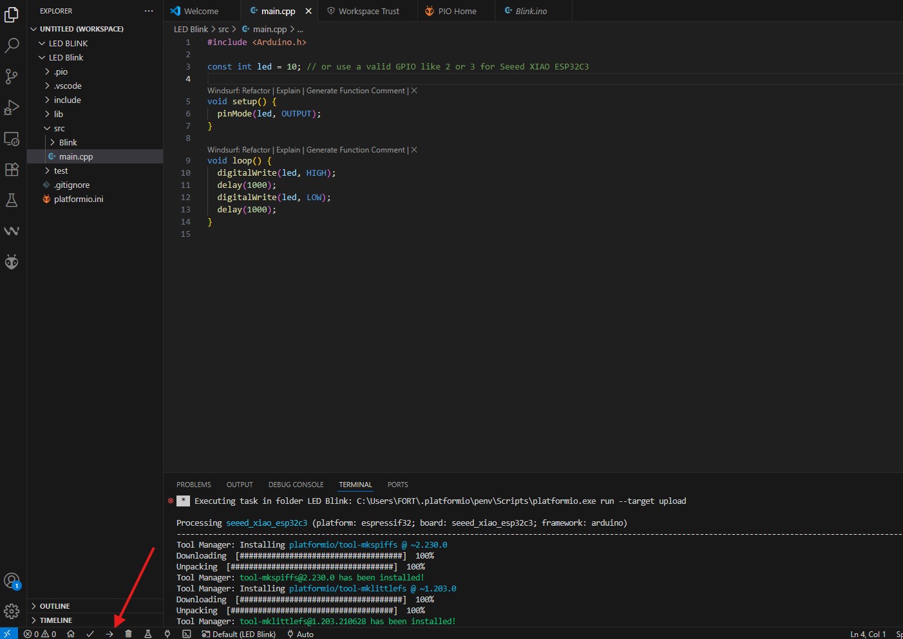Switch project environment Default (LED Blink)

239,634
